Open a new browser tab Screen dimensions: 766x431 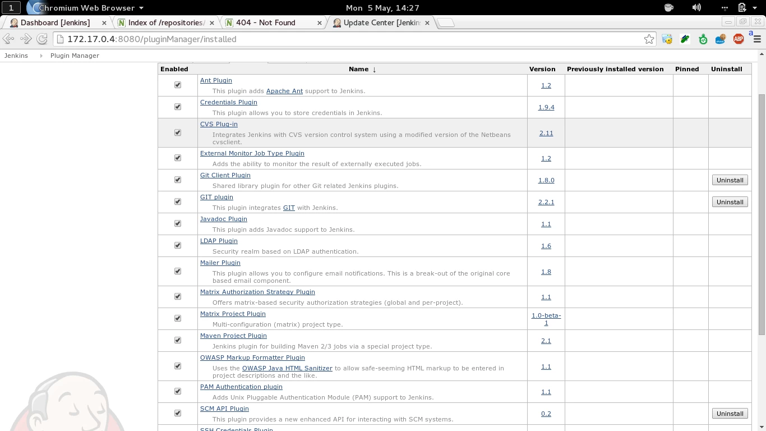point(445,22)
